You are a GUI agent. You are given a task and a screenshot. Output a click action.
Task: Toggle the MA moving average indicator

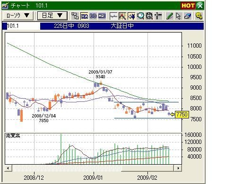pos(84,16)
